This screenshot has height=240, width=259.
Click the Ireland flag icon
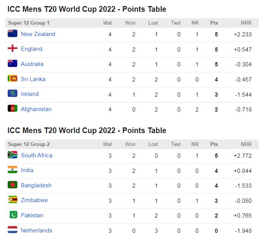pyautogui.click(x=13, y=94)
